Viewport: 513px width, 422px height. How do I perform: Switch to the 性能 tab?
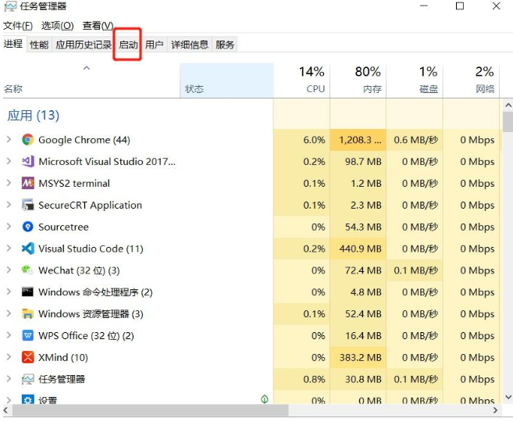point(39,45)
